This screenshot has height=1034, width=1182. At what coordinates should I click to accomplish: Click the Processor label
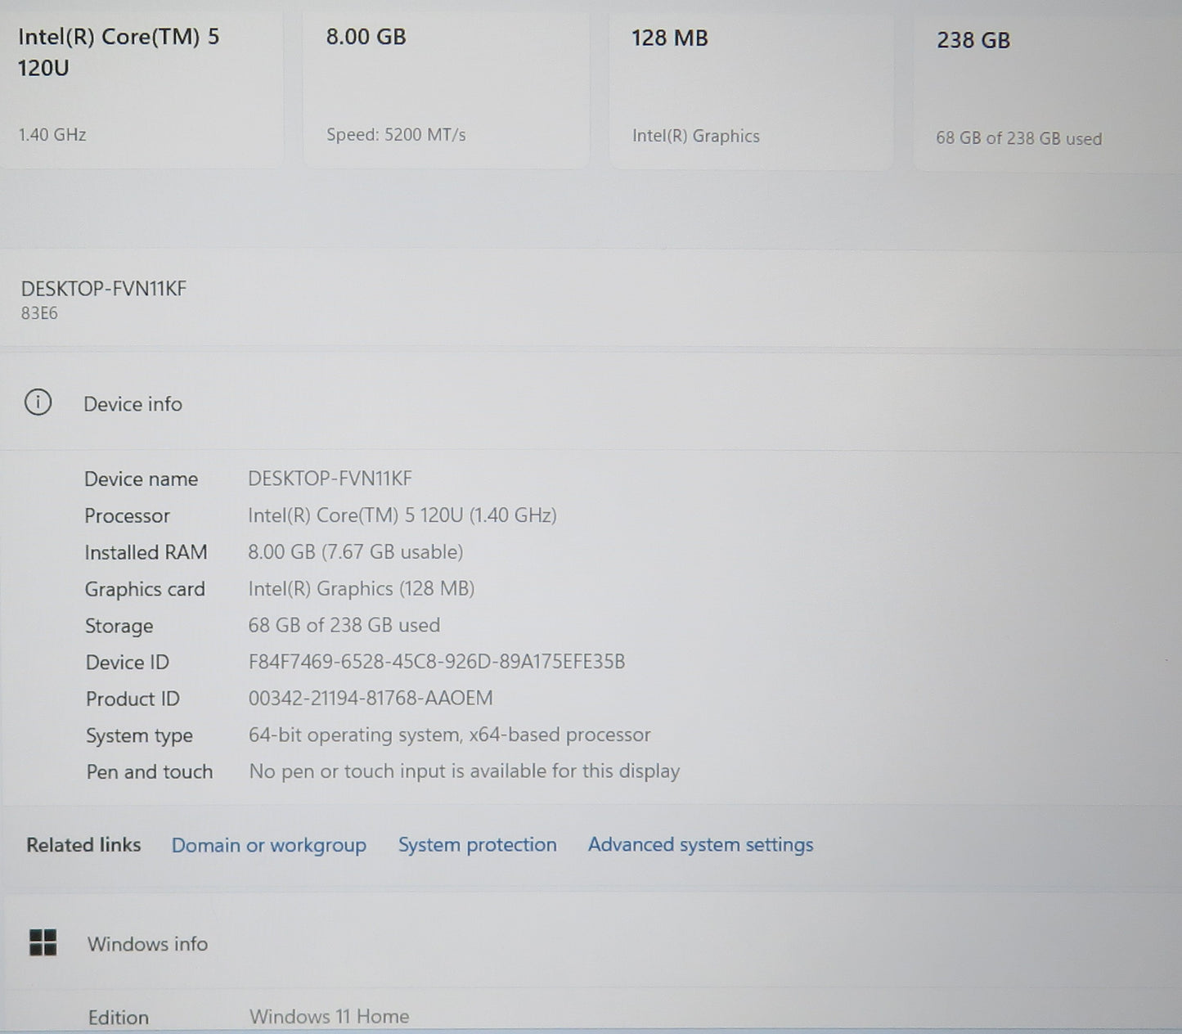[x=127, y=515]
